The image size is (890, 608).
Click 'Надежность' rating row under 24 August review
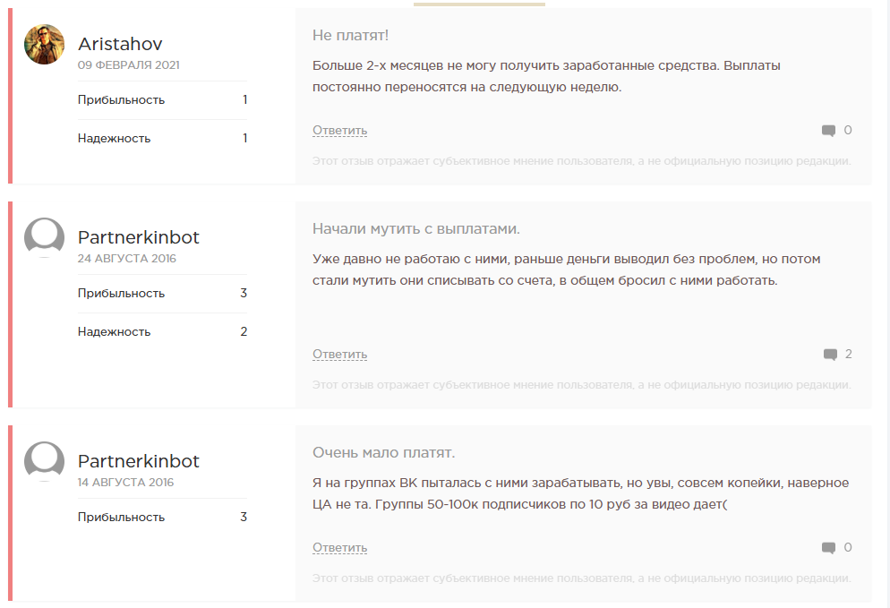114,331
